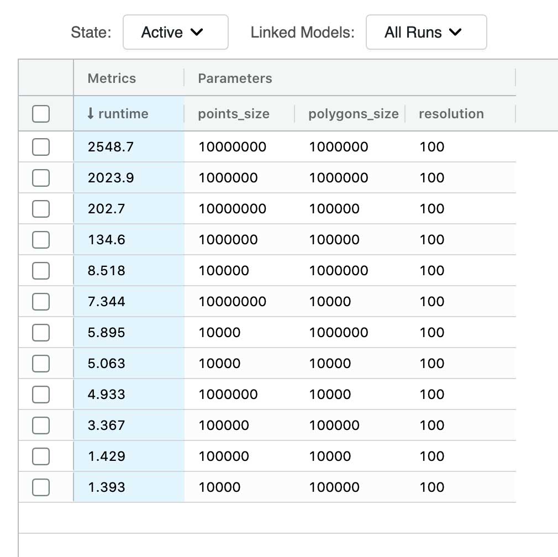Select the run with runtime 2548.7
558x557 pixels.
pos(41,147)
